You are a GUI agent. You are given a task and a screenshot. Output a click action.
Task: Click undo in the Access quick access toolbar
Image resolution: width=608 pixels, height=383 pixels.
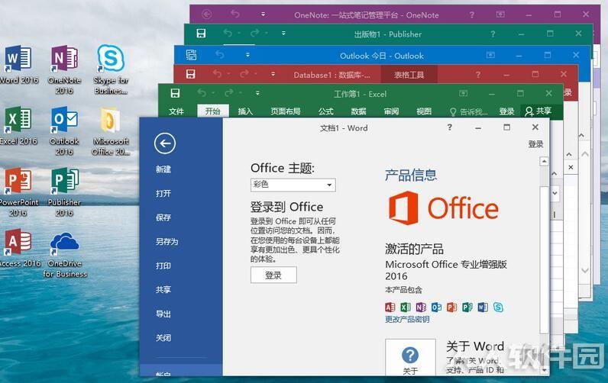217,73
